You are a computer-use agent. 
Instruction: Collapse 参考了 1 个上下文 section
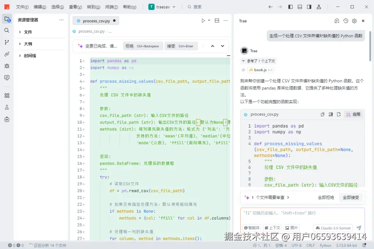click(x=259, y=61)
